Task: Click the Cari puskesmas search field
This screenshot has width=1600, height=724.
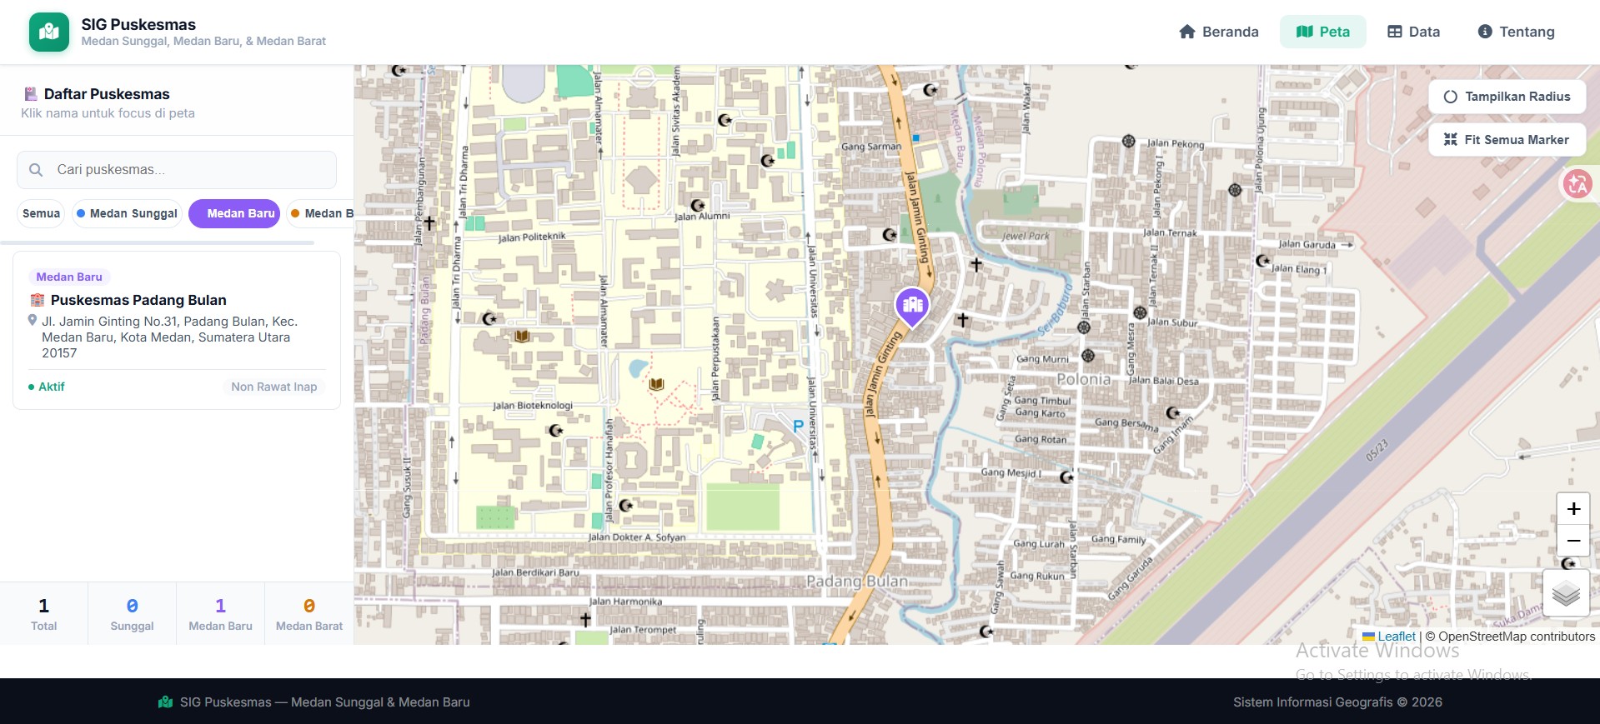Action: 177,170
